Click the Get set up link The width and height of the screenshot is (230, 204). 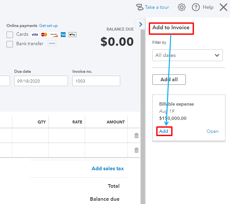click(x=48, y=26)
